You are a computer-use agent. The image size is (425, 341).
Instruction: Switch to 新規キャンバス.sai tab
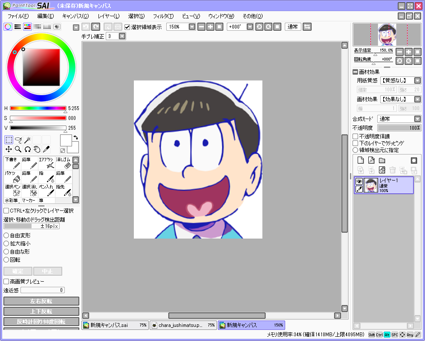(115, 325)
